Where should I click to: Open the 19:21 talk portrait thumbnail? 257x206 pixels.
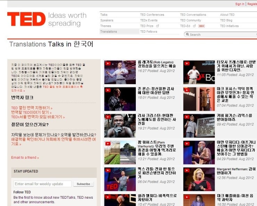click(x=120, y=126)
